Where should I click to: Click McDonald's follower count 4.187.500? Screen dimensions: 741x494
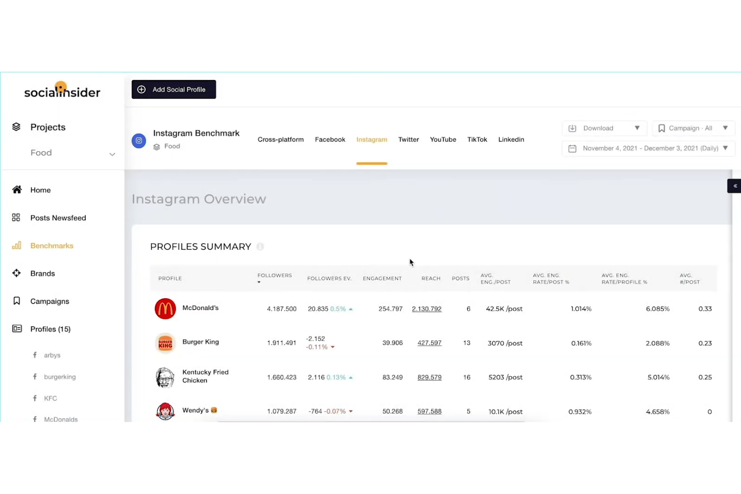click(x=282, y=309)
